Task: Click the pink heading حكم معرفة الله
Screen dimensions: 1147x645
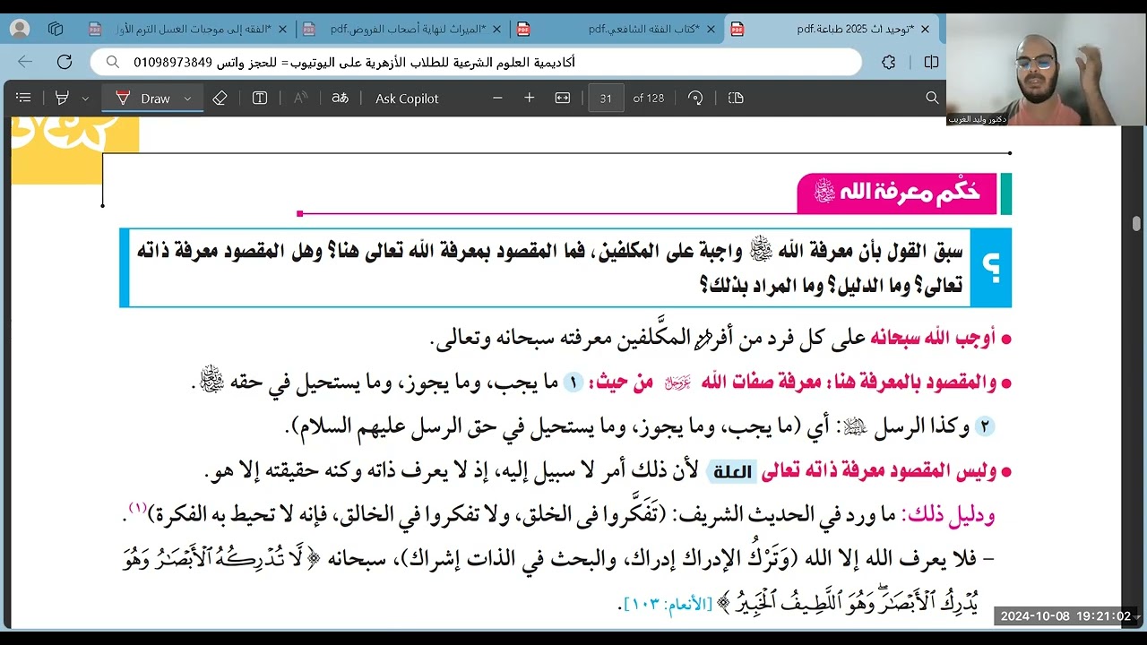Action: [897, 193]
